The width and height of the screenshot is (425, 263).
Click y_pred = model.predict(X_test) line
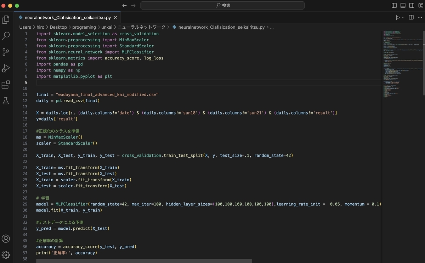[73, 228]
